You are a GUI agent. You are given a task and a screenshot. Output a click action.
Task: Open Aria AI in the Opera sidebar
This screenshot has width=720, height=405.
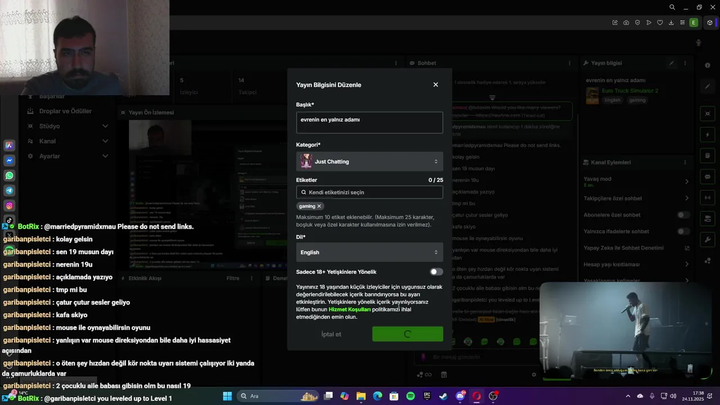pyautogui.click(x=10, y=145)
